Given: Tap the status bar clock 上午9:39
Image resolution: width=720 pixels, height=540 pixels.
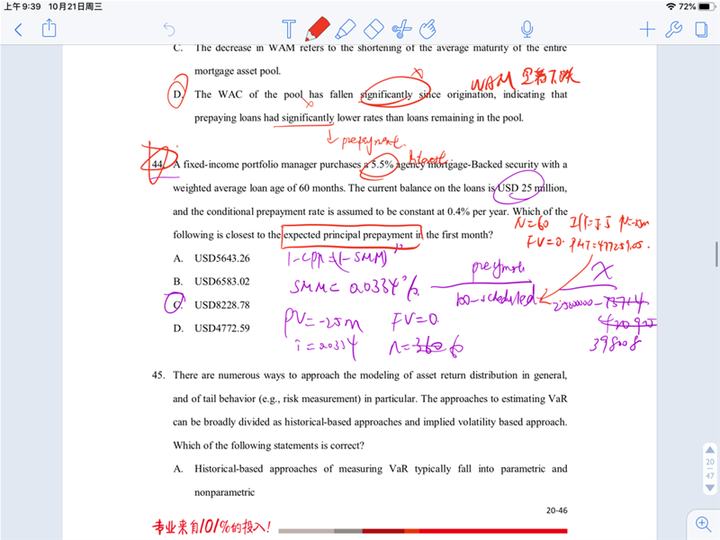Looking at the screenshot, I should click(x=22, y=6).
